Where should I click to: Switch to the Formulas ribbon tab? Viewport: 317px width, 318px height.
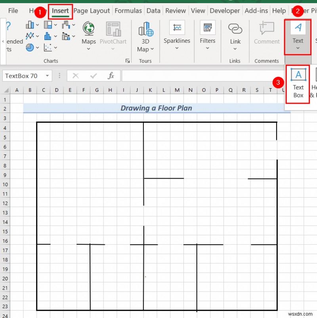(x=128, y=11)
